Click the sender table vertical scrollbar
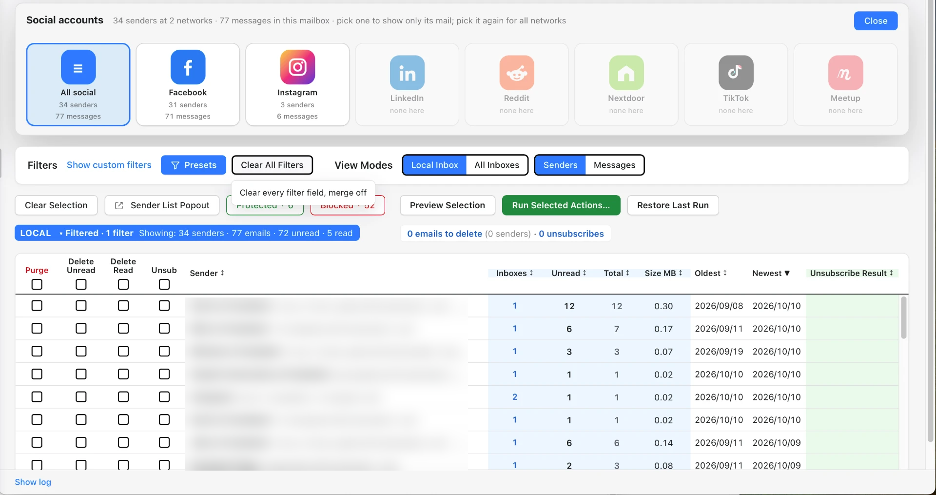936x495 pixels. (903, 317)
